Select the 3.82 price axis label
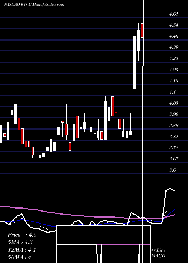This screenshot has width=188, height=263. click(174, 136)
